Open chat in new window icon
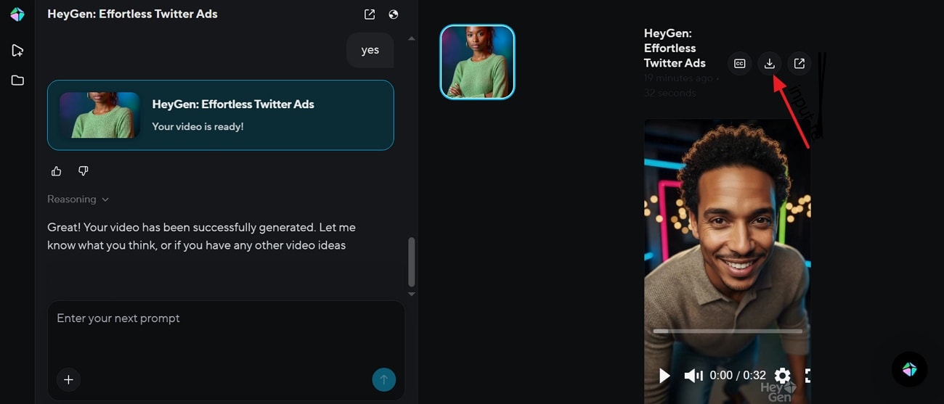This screenshot has width=944, height=404. click(370, 15)
